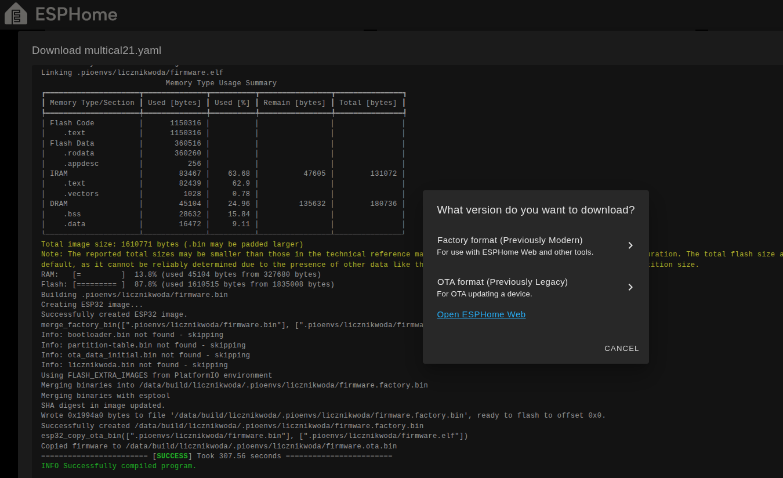Click 'INFO Successfully compiled program' line
The image size is (783, 478).
point(118,466)
